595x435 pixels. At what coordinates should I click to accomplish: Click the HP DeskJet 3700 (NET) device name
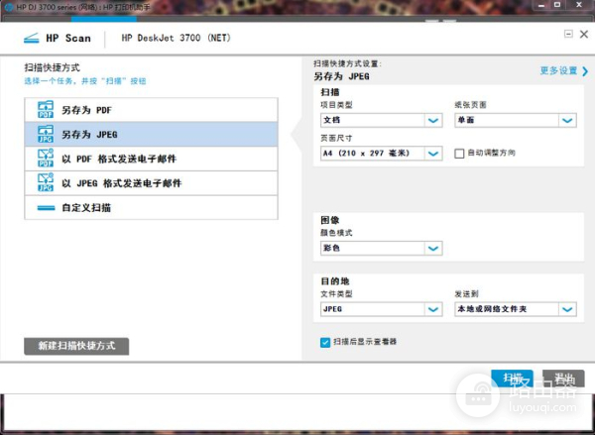[x=177, y=38]
